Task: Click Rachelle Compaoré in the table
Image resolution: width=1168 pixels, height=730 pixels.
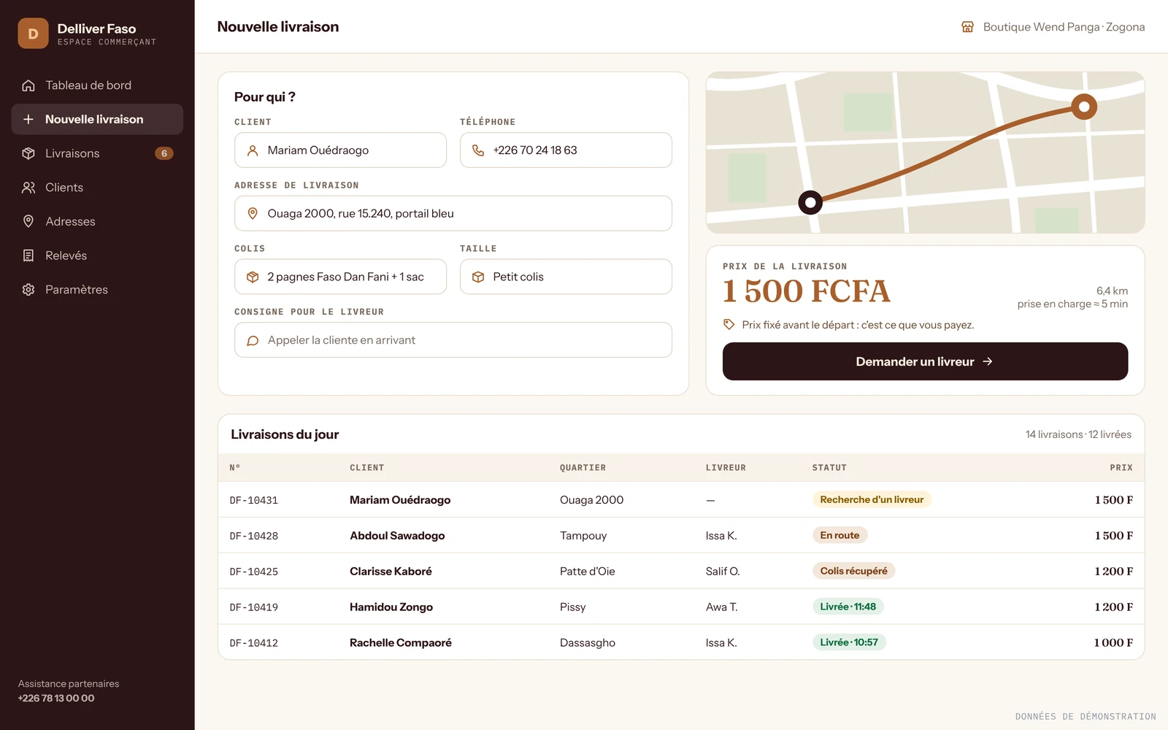Action: click(x=401, y=643)
